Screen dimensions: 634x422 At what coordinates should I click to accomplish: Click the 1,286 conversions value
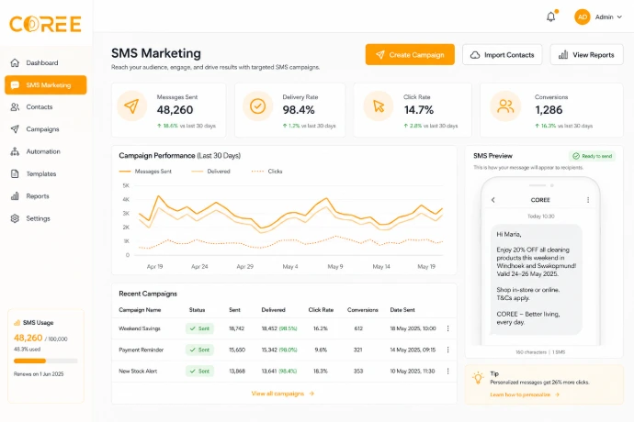pyautogui.click(x=549, y=110)
